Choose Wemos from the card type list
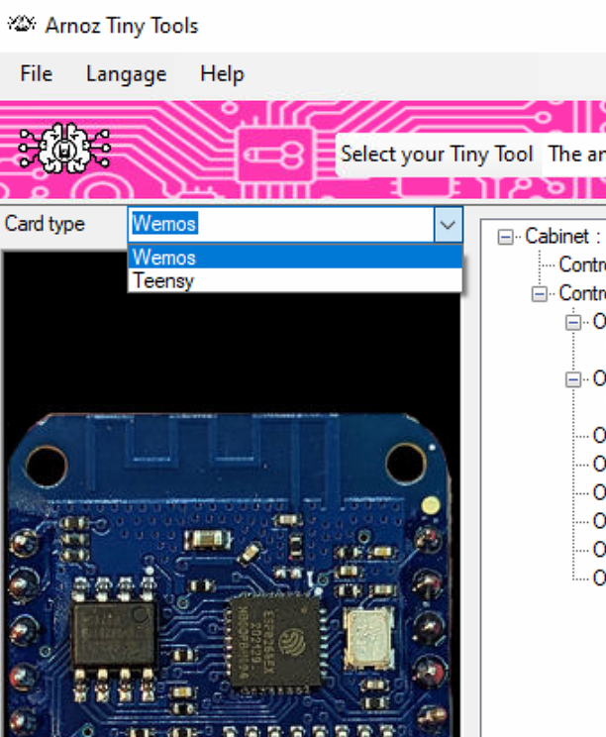Image resolution: width=606 pixels, height=737 pixels. (x=164, y=258)
